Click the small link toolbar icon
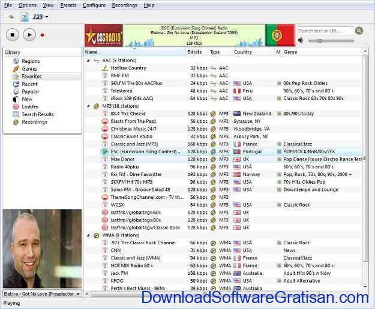Screen dimensions: 375x309 tap(11, 17)
